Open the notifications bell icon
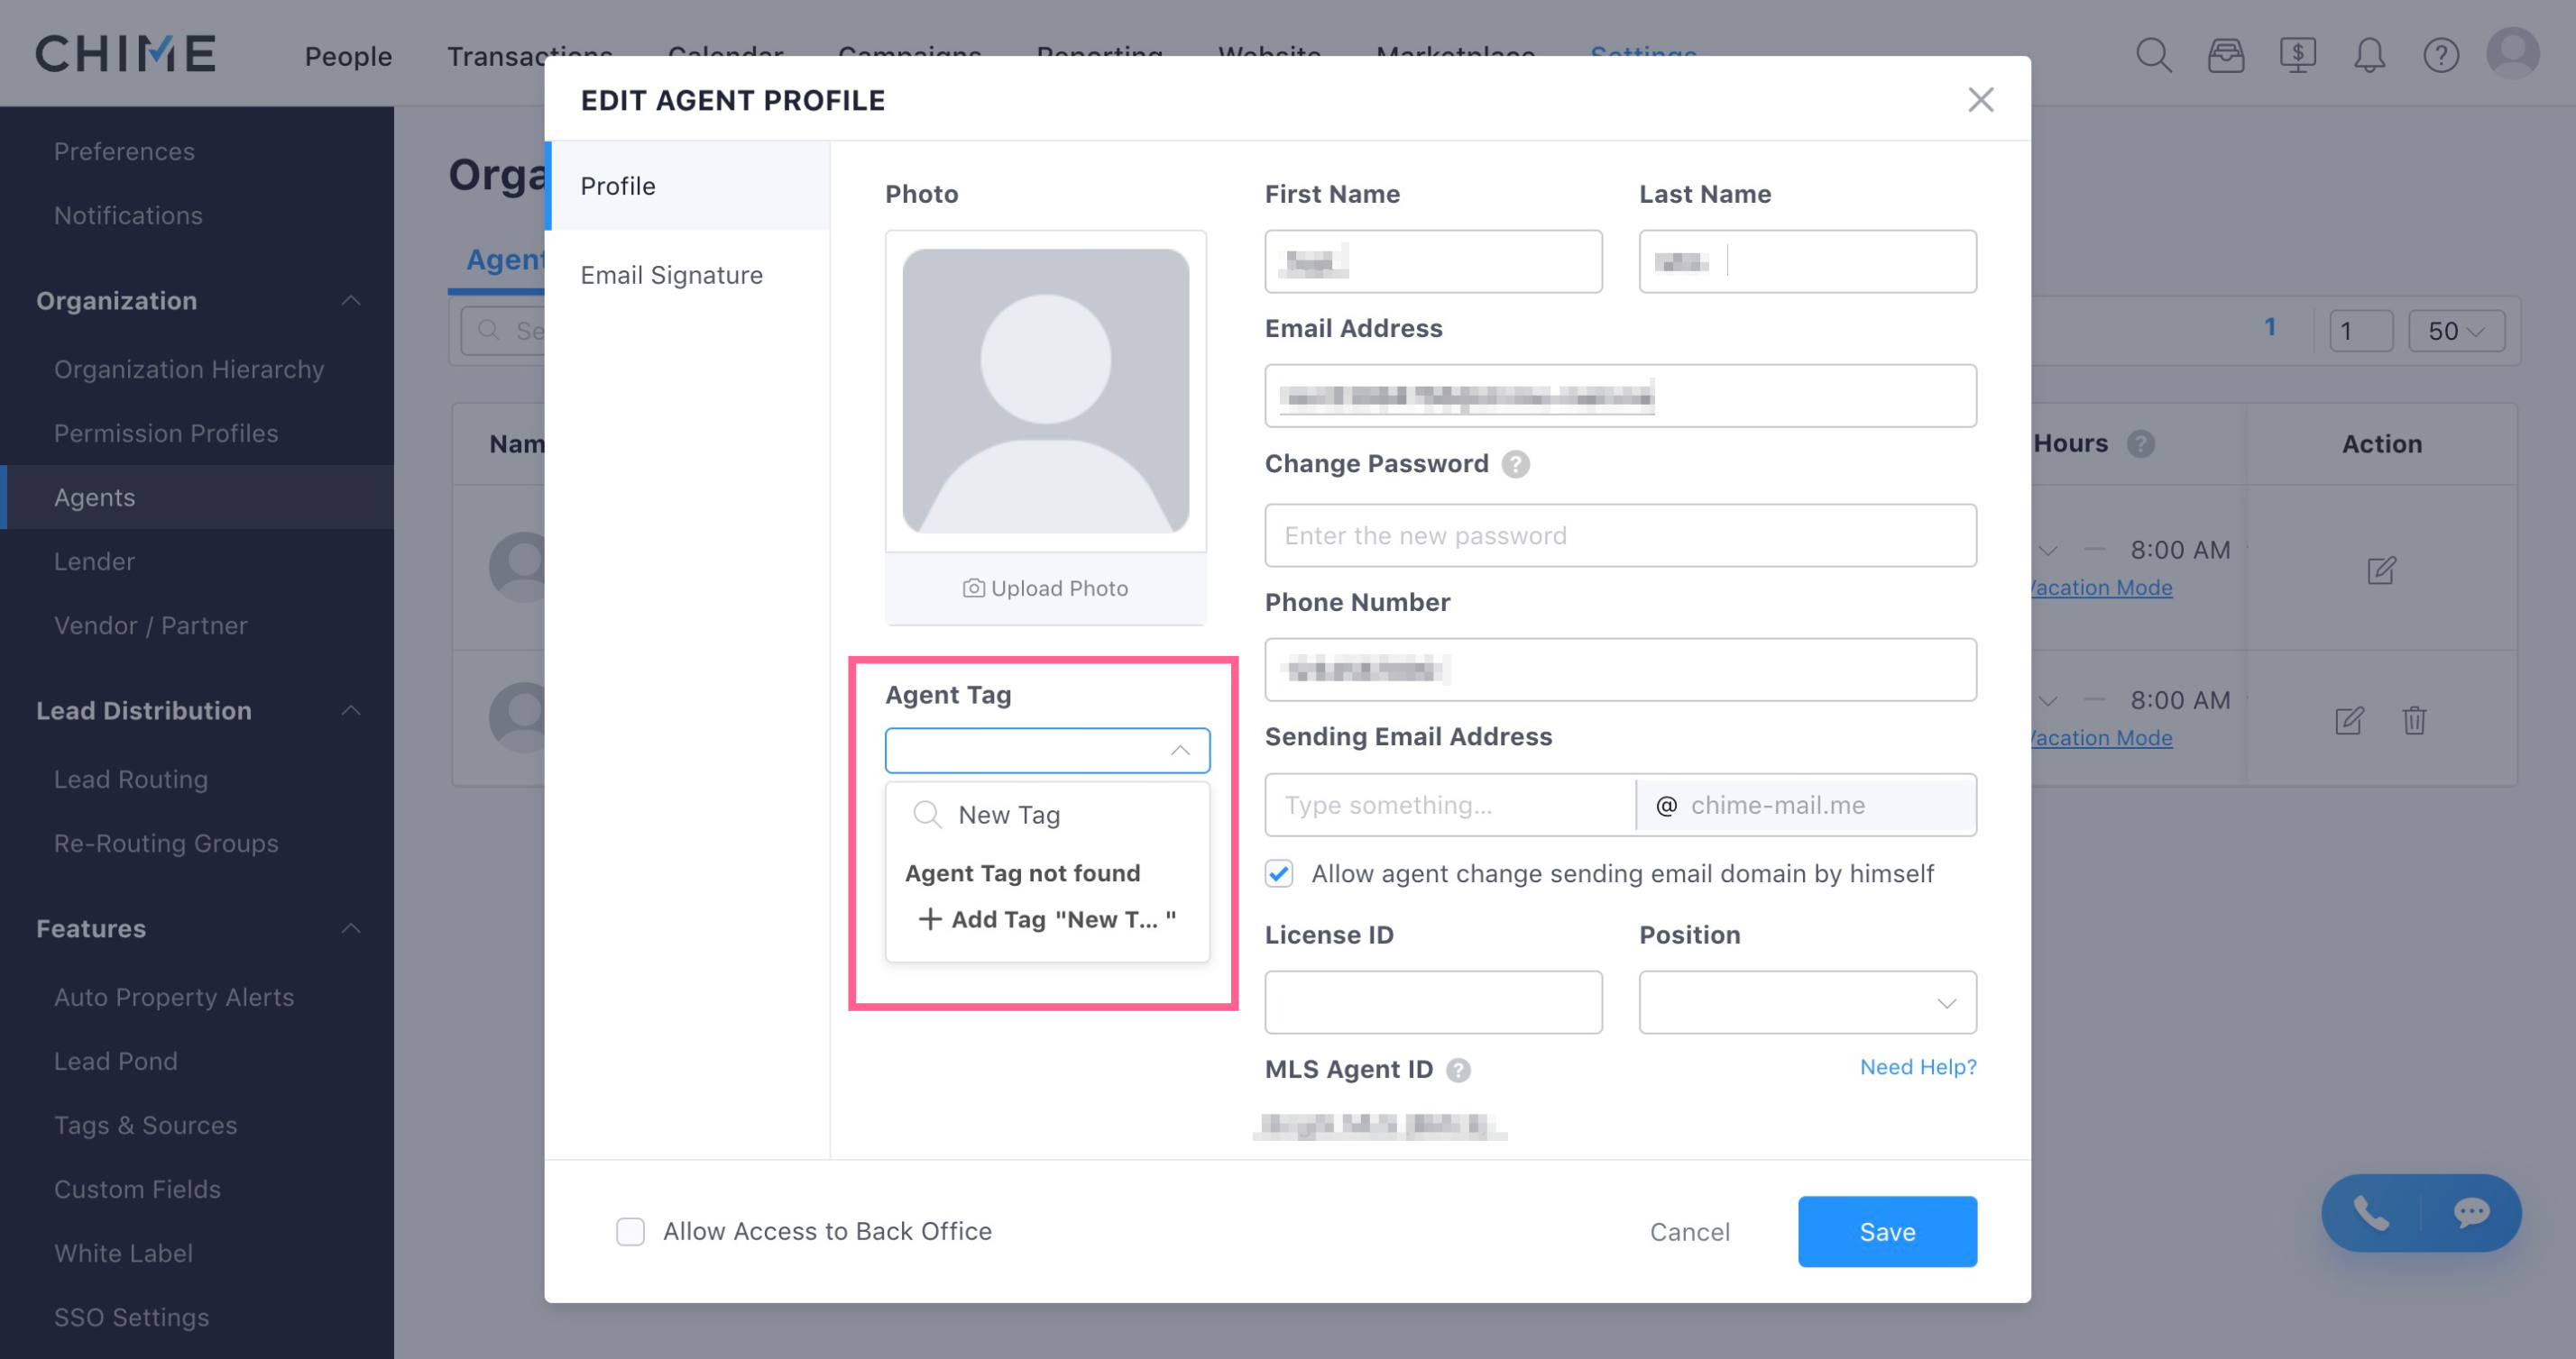The image size is (2576, 1359). [x=2369, y=54]
